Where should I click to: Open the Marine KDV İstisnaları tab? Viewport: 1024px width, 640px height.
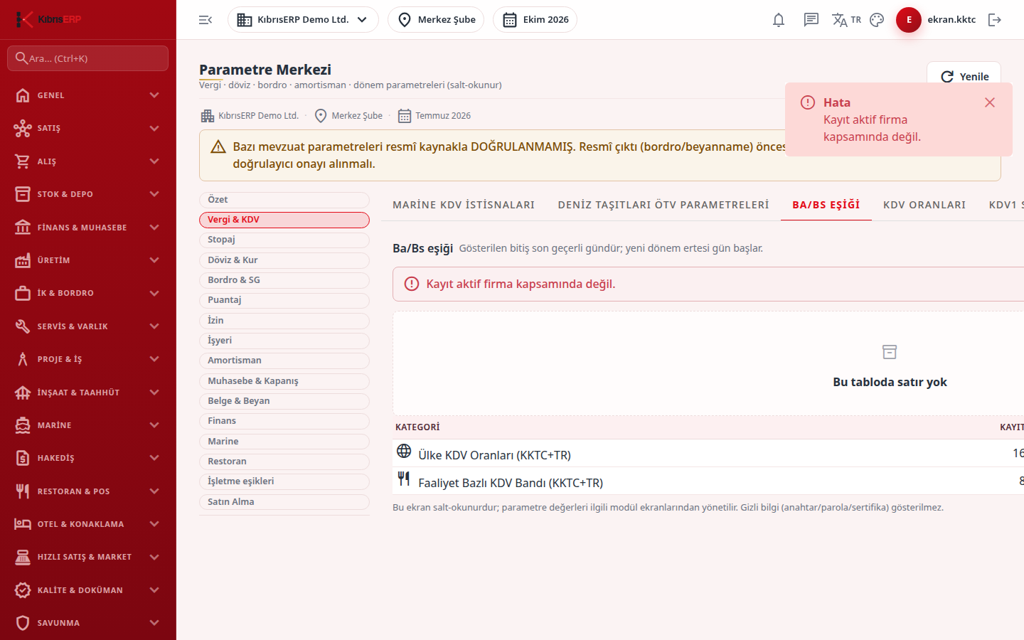[464, 205]
